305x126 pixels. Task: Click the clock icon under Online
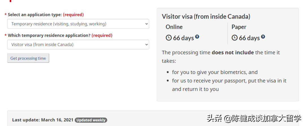pos(169,38)
